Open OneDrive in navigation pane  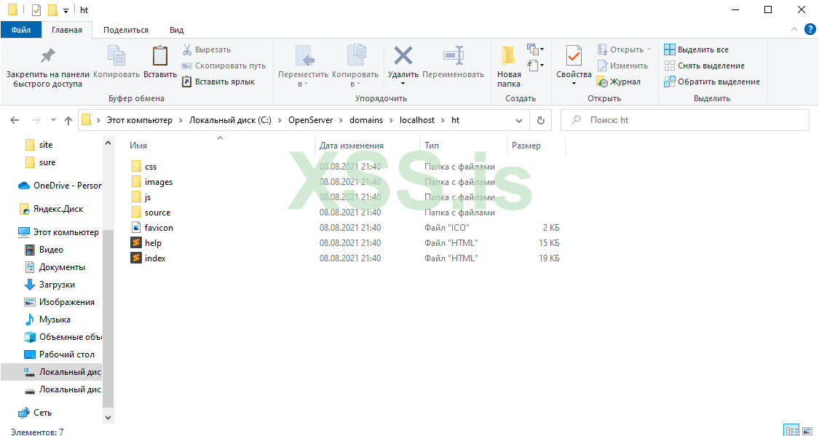click(60, 186)
